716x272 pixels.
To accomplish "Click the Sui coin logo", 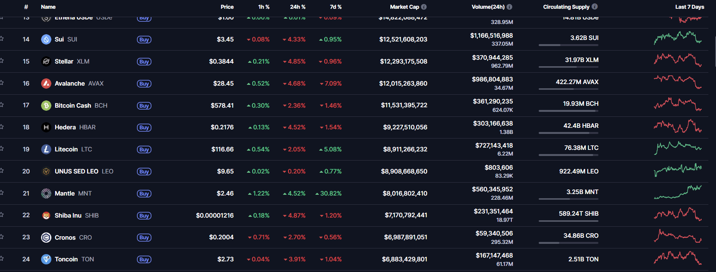I will coord(46,39).
